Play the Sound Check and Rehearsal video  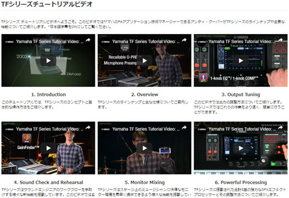(48, 148)
